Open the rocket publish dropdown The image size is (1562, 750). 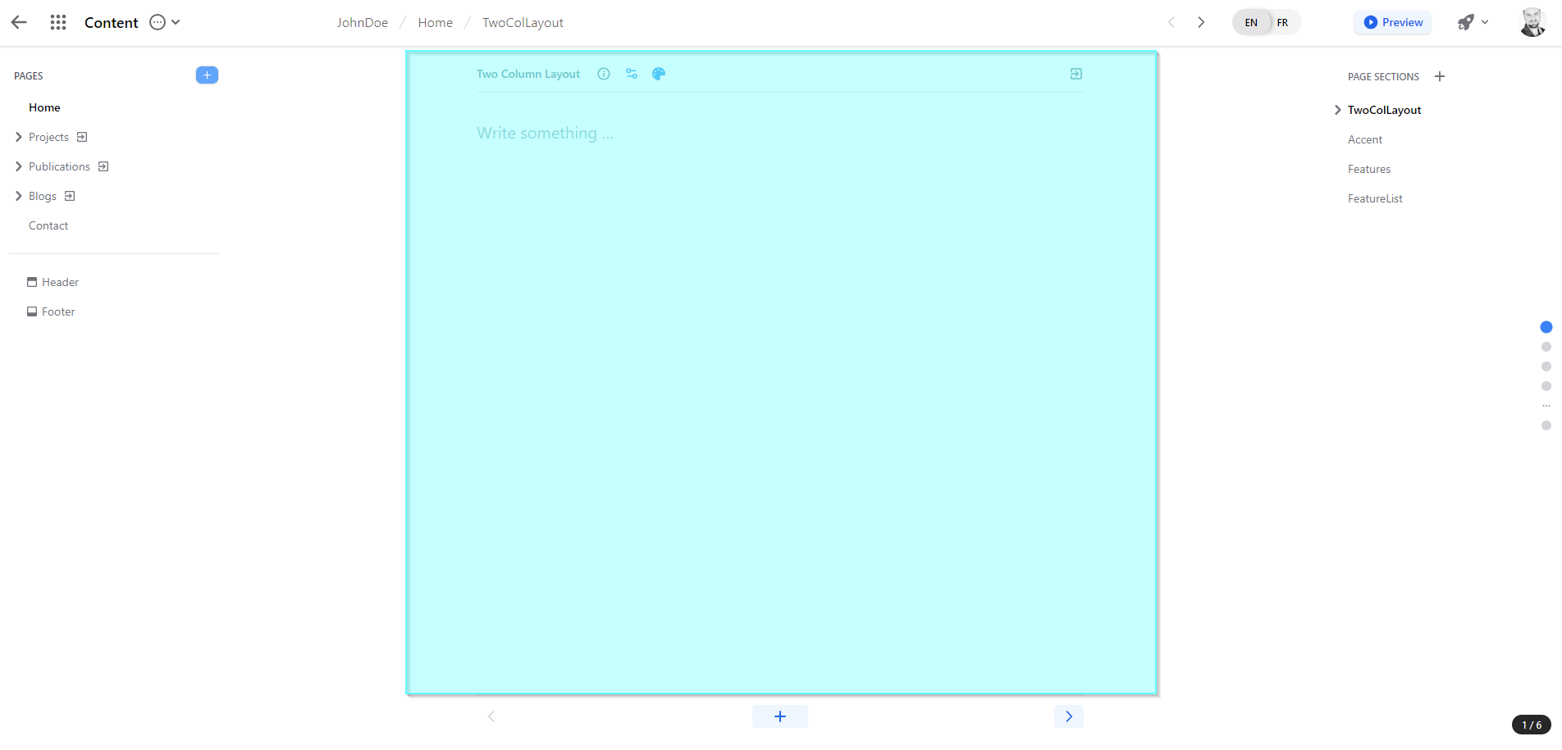point(1473,22)
